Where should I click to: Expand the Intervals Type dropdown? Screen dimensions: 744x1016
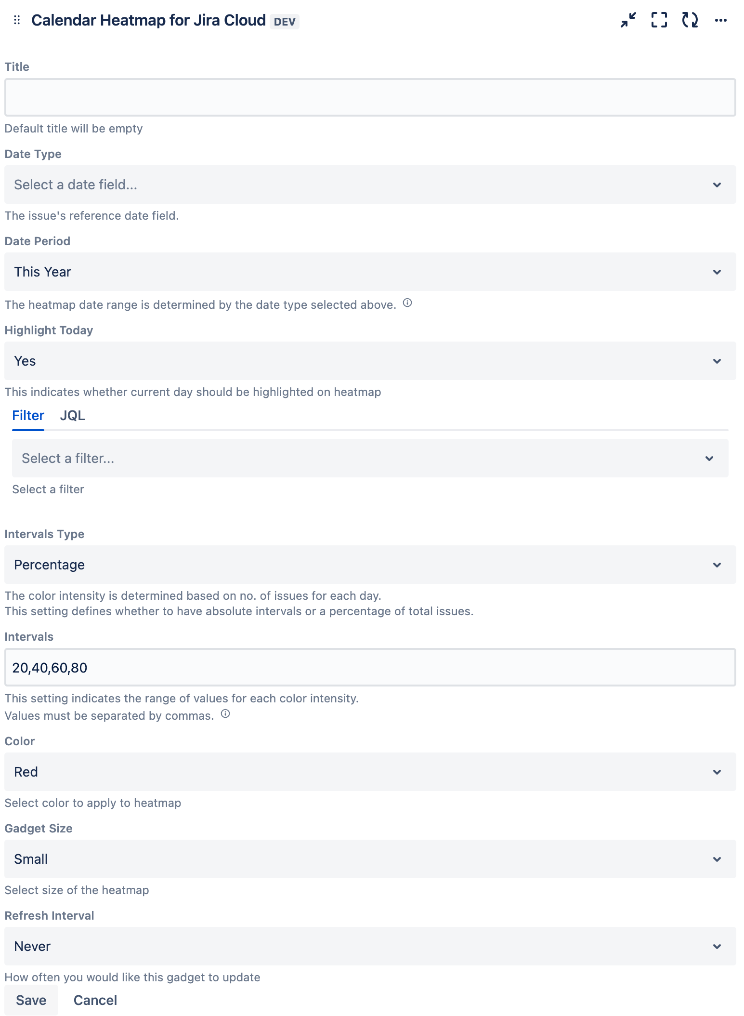coord(370,565)
